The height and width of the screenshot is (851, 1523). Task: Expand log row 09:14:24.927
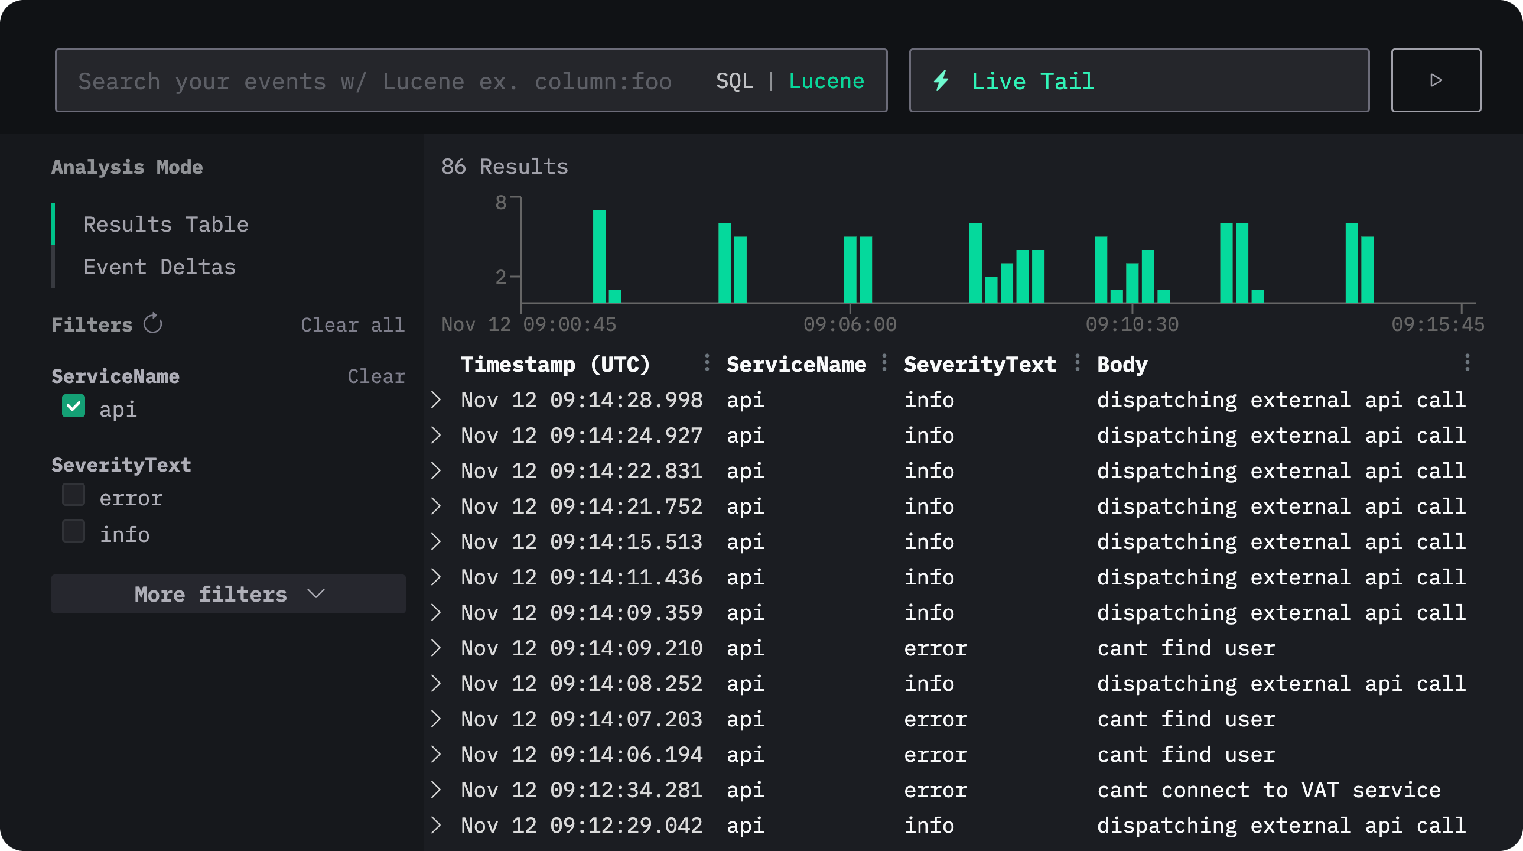click(437, 436)
